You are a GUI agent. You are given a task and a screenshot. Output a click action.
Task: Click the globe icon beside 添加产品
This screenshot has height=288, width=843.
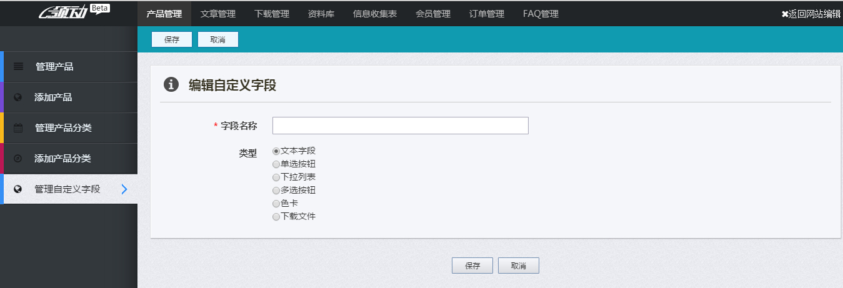[x=18, y=97]
